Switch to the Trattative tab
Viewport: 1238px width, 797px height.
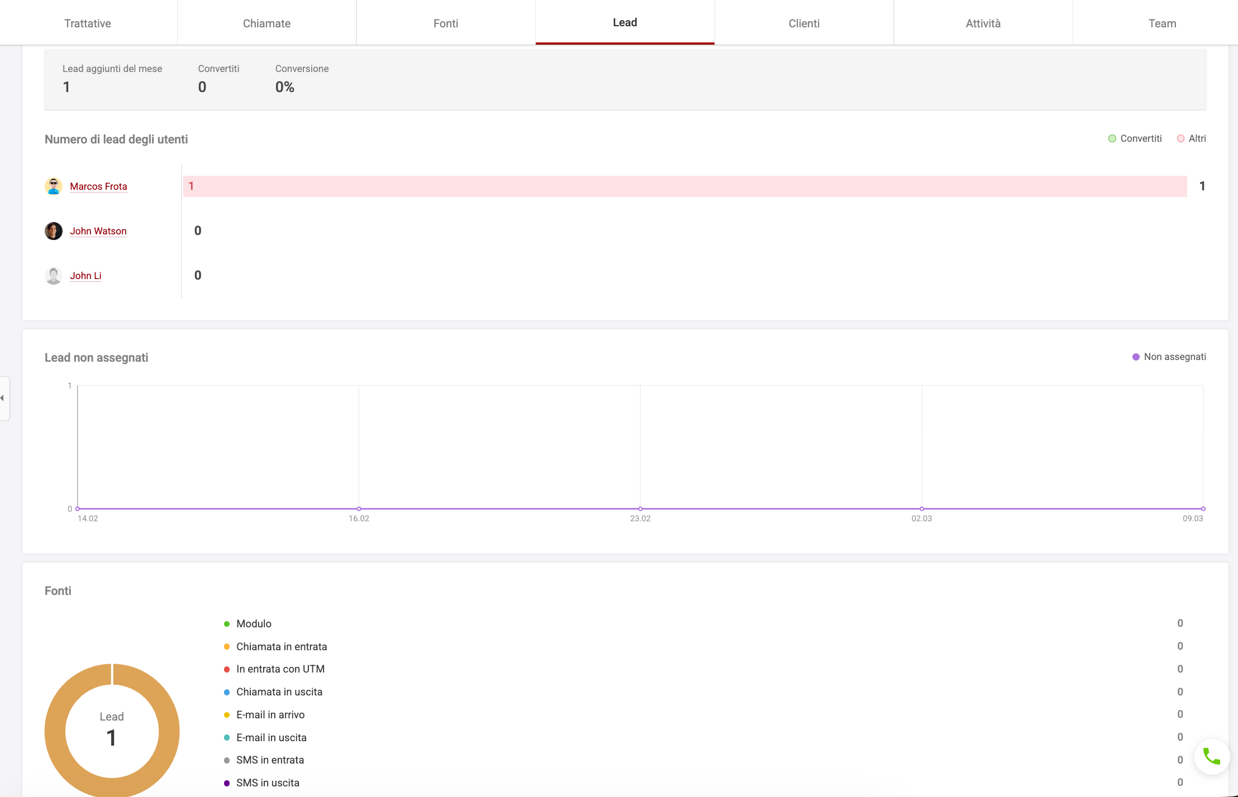tap(88, 23)
